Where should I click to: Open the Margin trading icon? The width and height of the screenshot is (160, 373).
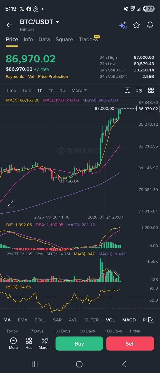[45, 343]
